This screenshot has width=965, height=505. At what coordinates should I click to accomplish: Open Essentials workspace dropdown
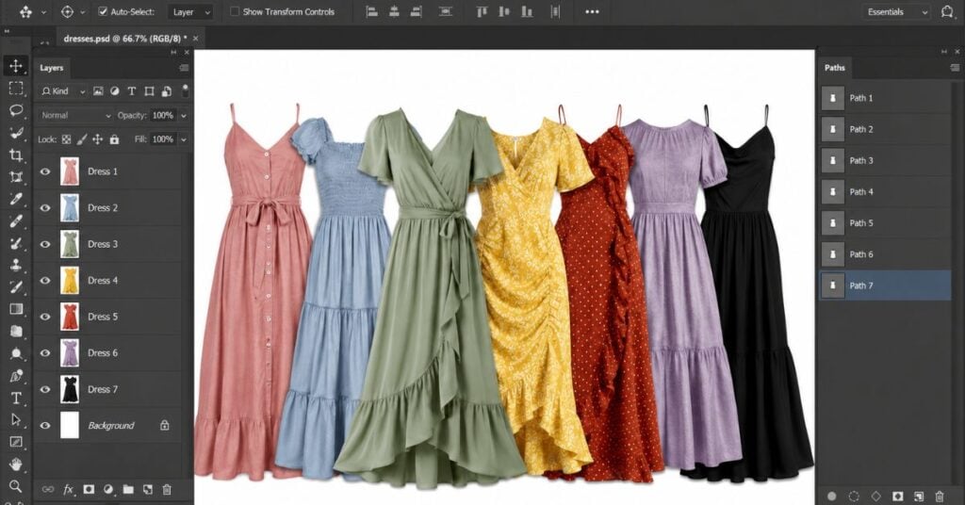tap(897, 11)
